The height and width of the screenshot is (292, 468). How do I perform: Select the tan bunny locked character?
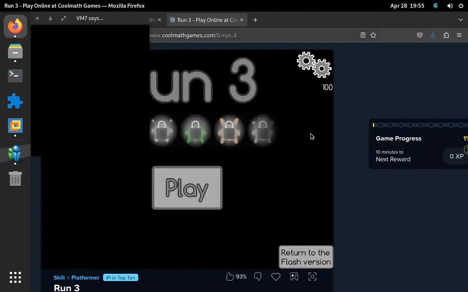point(229,130)
